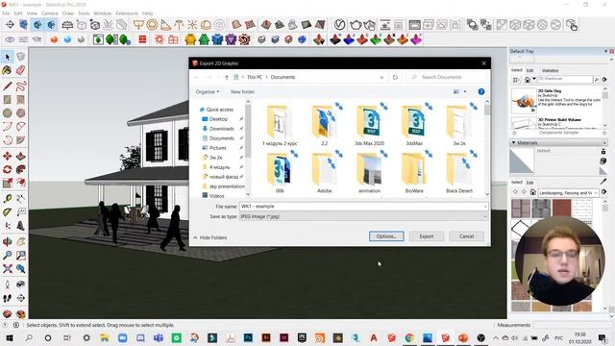
Task: Click the V-Ray sun light icon
Action: coord(192,25)
